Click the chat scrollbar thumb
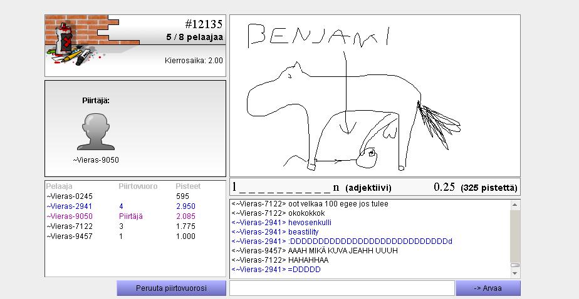The height and width of the screenshot is (299, 579). point(514,265)
